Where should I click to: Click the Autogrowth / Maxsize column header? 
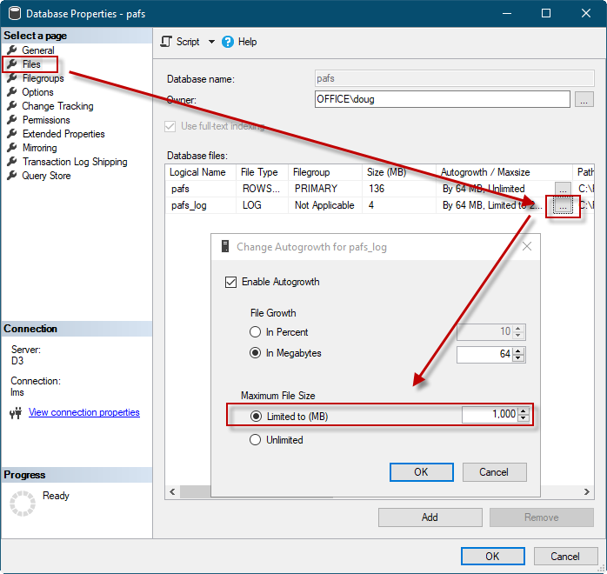tap(504, 172)
